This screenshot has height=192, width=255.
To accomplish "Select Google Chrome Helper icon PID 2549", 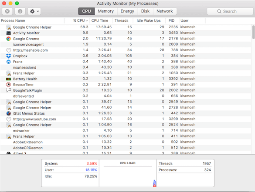I will tap(8, 102).
